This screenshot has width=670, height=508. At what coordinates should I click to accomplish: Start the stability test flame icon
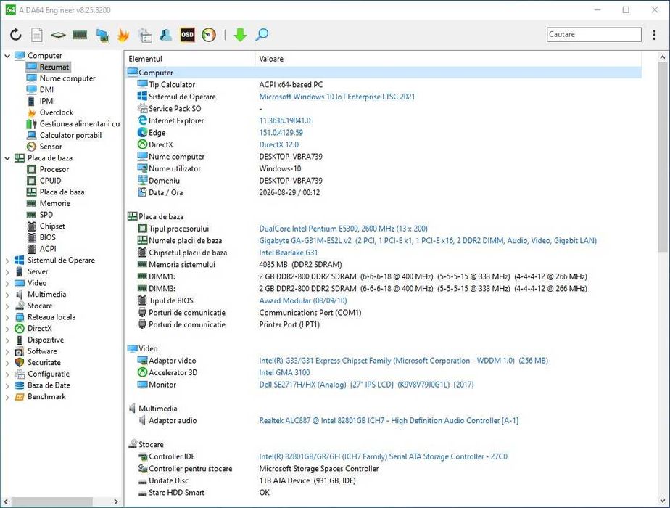click(x=123, y=35)
